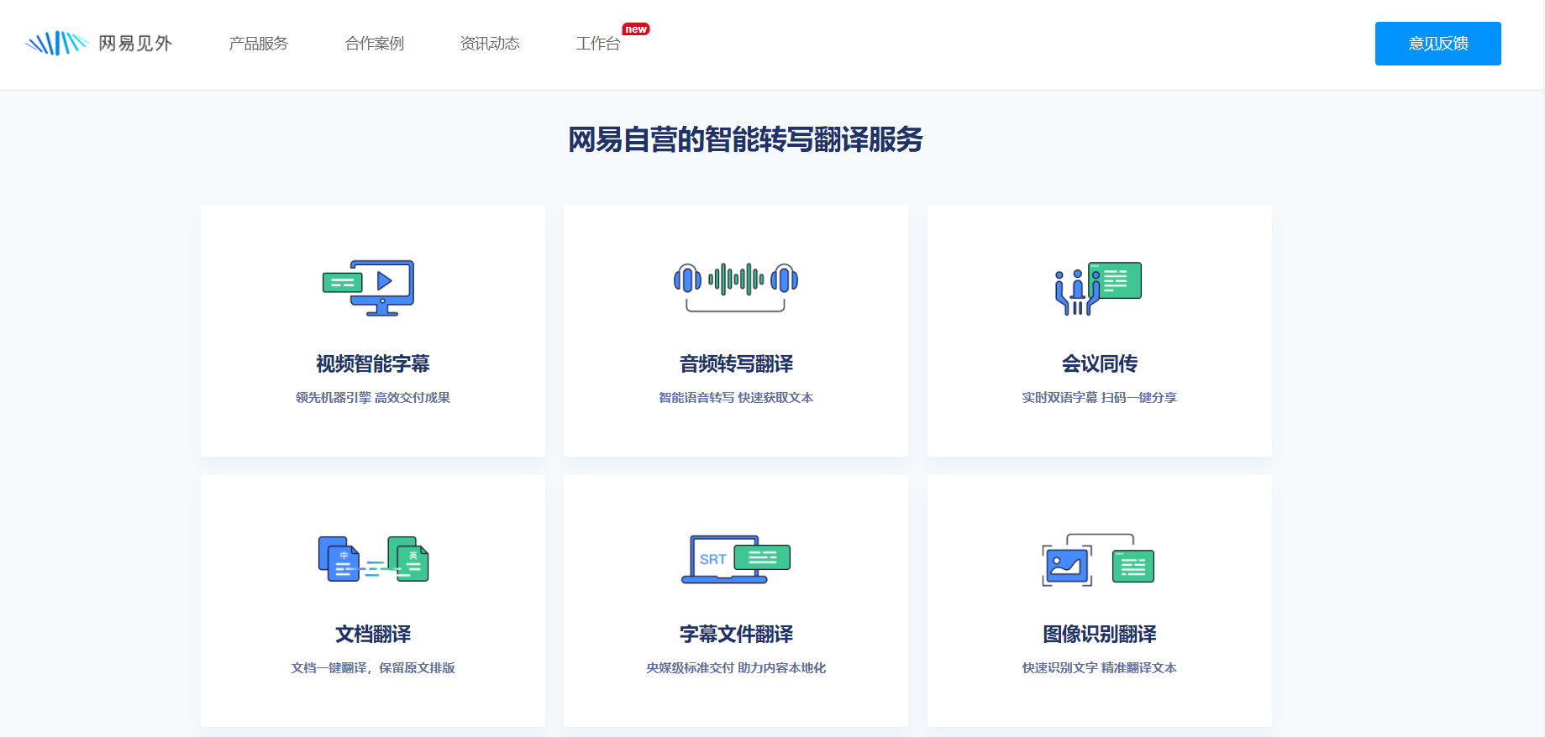Screen dimensions: 1545x737
Task: Click the 字幕文件翻译 SRT laptop icon
Action: (736, 559)
